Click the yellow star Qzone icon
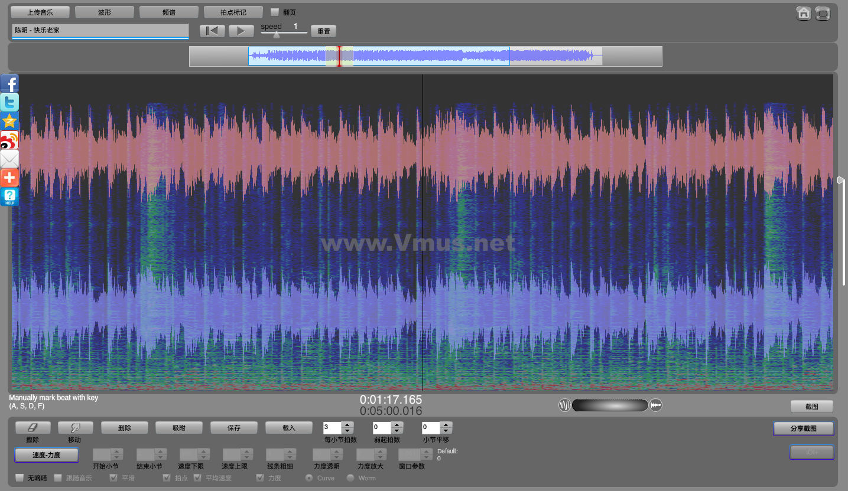848x491 pixels. click(9, 121)
